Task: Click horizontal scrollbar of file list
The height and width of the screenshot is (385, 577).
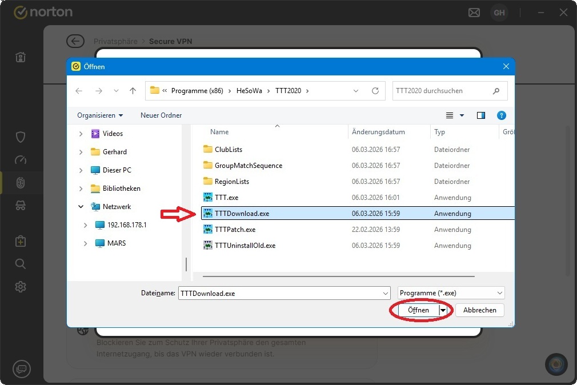Action: [x=338, y=276]
